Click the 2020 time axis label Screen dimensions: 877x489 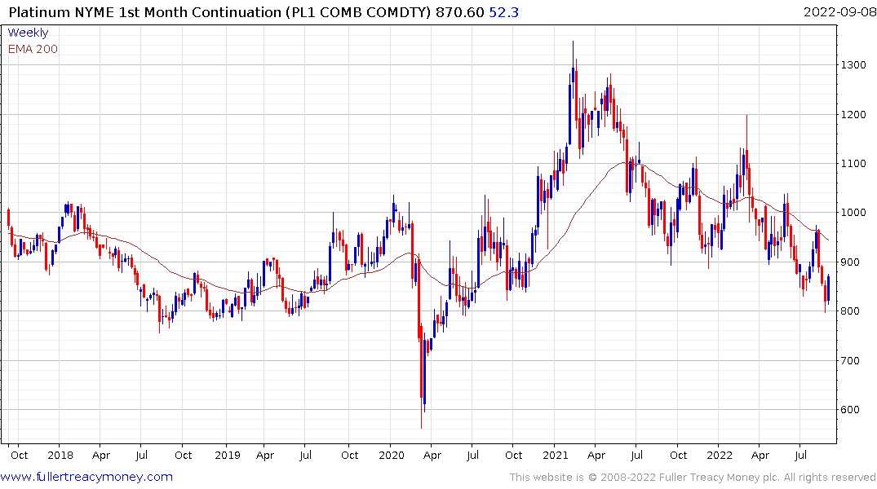[x=392, y=455]
